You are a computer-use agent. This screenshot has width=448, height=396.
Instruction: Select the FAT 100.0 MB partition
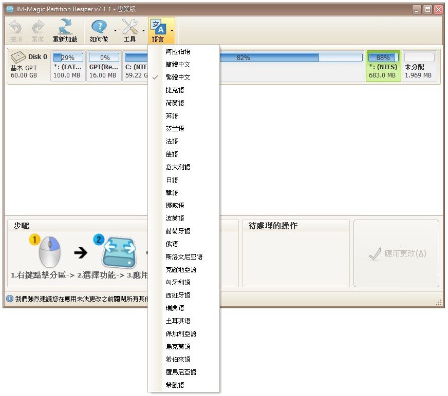pos(68,66)
